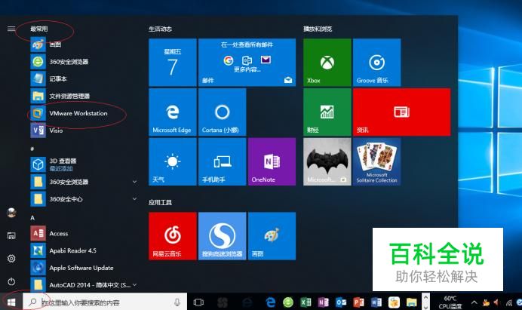Launch Visio from the app list
522x310 pixels.
[x=56, y=130]
